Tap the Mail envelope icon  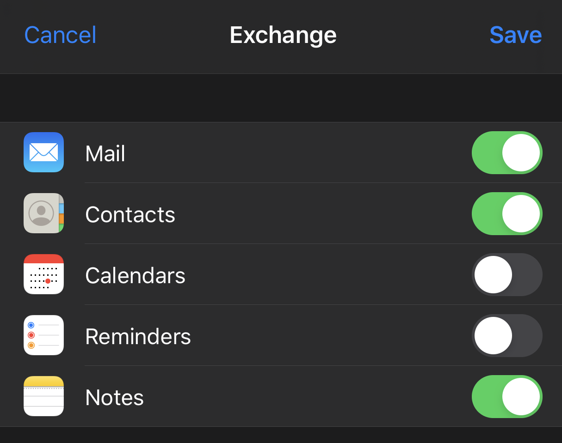tap(43, 152)
